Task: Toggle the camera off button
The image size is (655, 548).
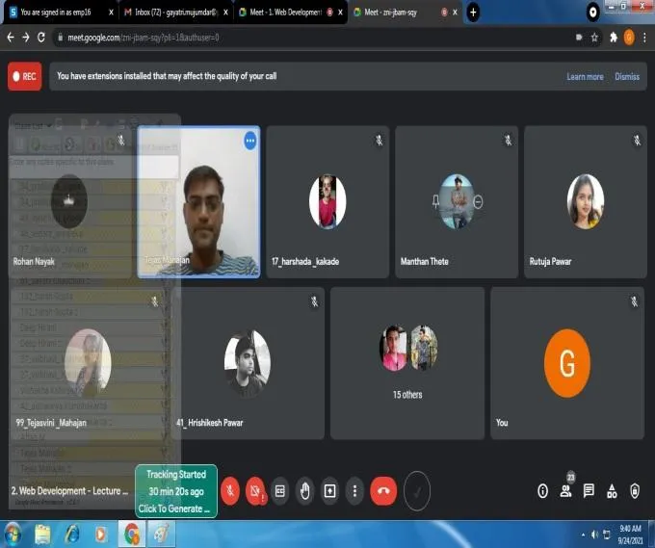Action: point(255,491)
